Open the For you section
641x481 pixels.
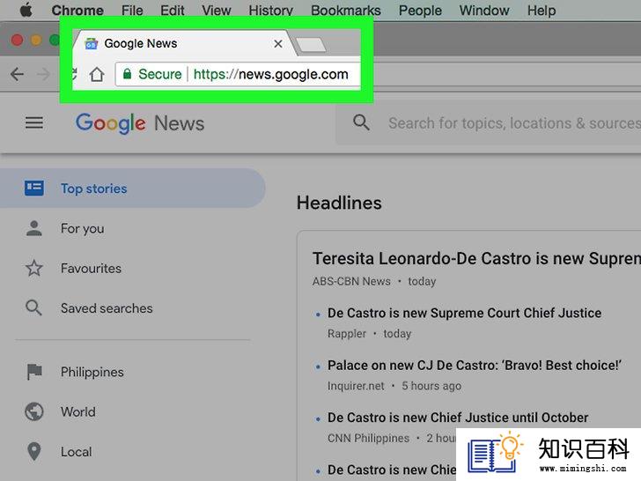pyautogui.click(x=82, y=228)
